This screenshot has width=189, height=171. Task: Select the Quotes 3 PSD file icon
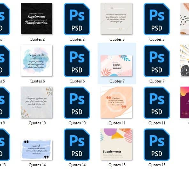[157, 19]
